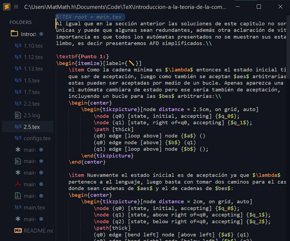Open 1.5.tex from the sidebar

[32, 81]
